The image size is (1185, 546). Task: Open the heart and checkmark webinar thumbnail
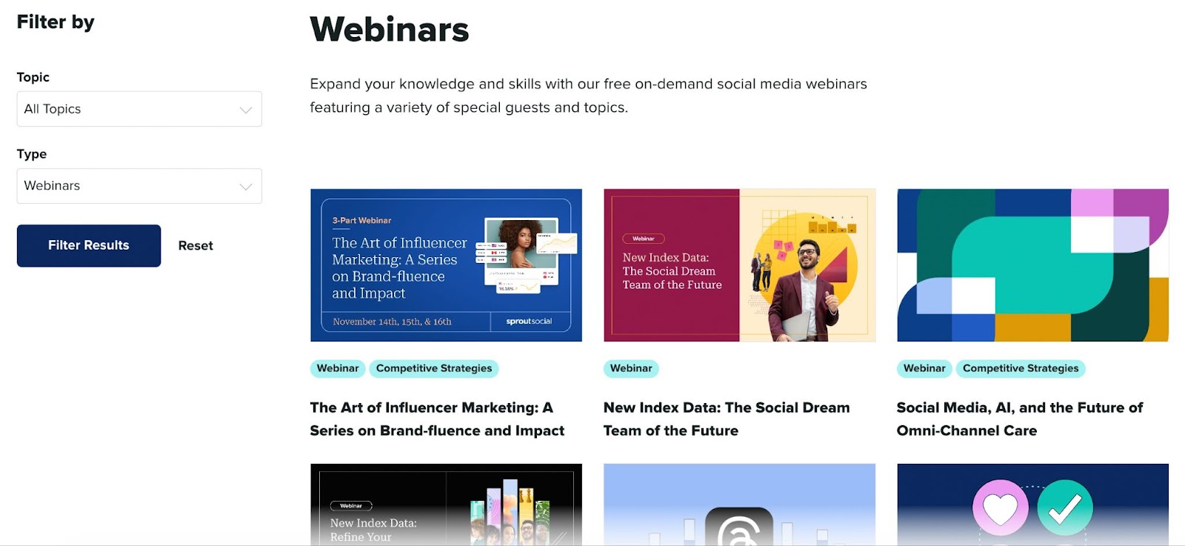[1032, 505]
